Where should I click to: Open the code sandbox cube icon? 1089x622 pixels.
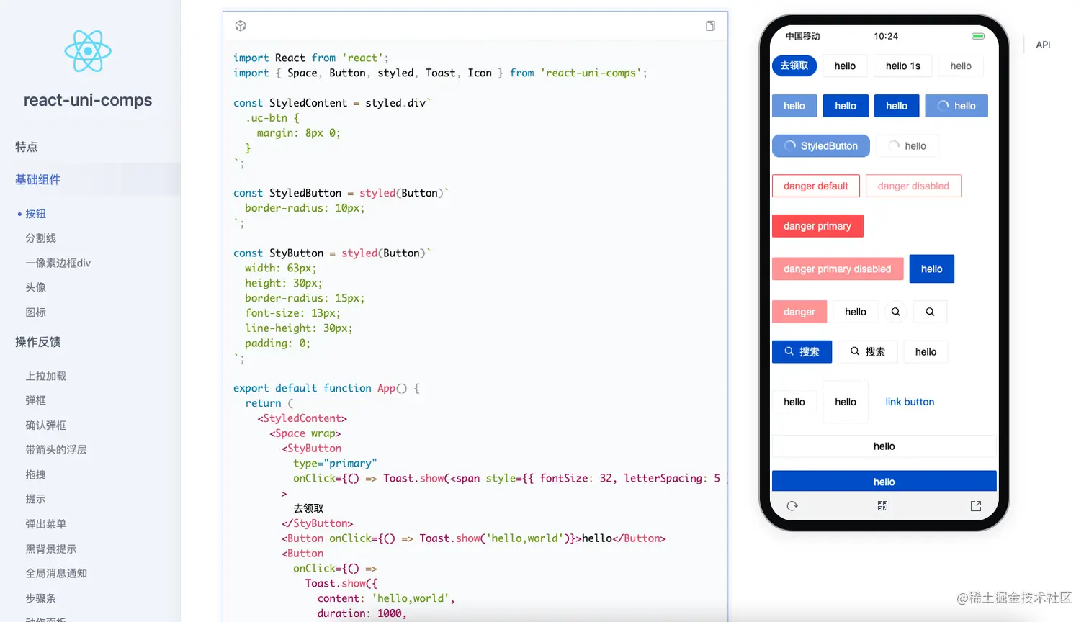tap(241, 26)
